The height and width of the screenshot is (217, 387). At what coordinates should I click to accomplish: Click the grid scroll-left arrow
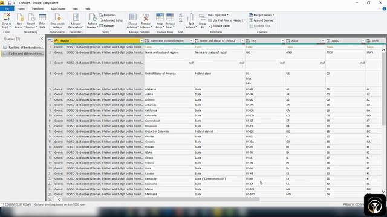point(59,200)
